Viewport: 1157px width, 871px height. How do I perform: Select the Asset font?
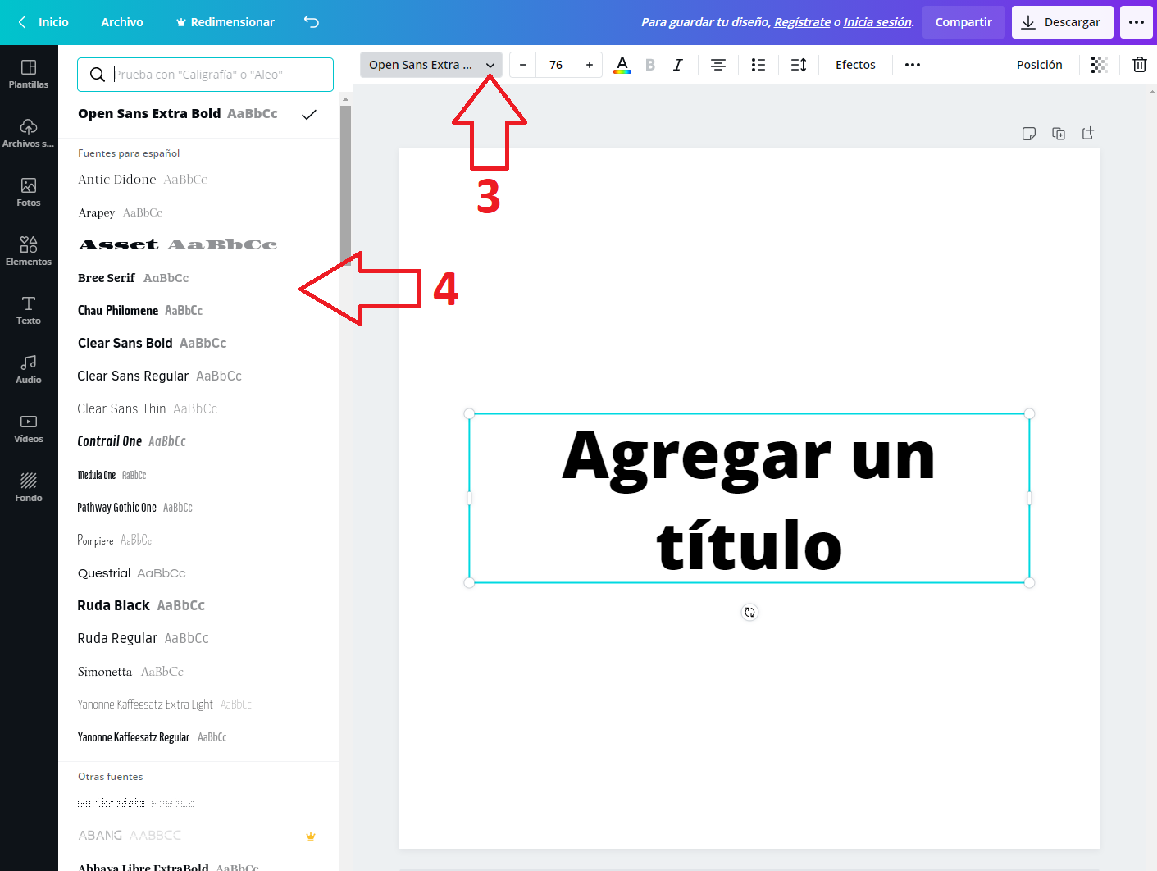(x=198, y=245)
